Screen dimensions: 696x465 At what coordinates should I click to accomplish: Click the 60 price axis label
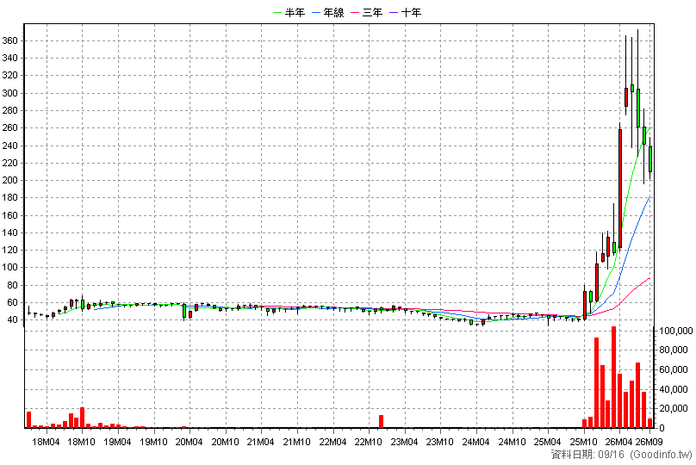[12, 302]
